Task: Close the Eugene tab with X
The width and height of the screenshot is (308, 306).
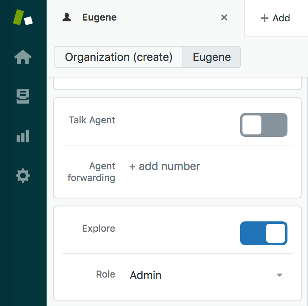Action: 224,17
